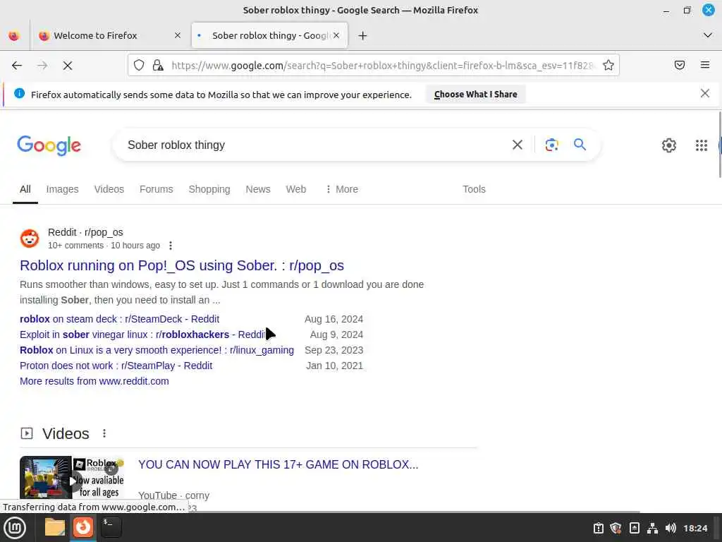Click the page vertical scrollbar

pos(718,144)
